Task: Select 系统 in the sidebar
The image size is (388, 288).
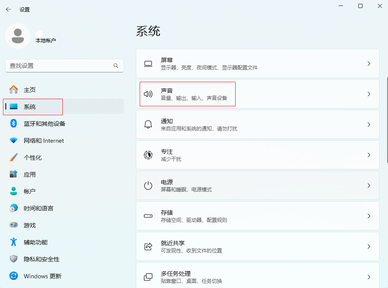Action: pyautogui.click(x=65, y=106)
